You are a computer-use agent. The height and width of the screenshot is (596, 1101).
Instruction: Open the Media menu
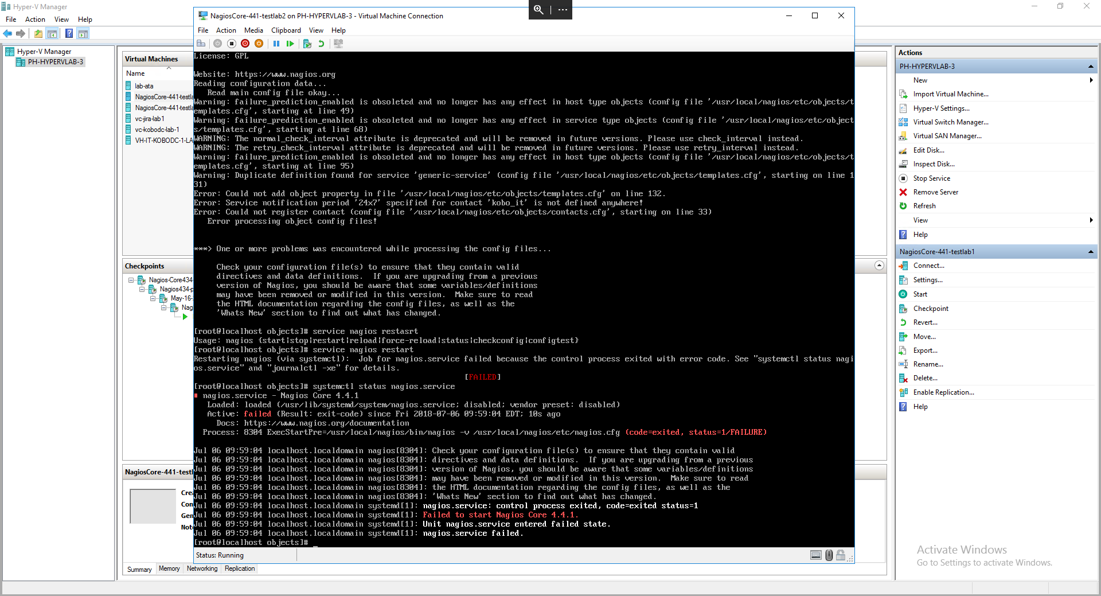[x=253, y=30]
